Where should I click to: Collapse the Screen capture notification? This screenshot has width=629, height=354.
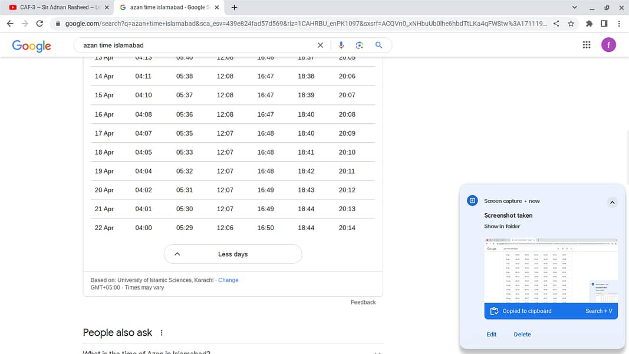(x=612, y=202)
